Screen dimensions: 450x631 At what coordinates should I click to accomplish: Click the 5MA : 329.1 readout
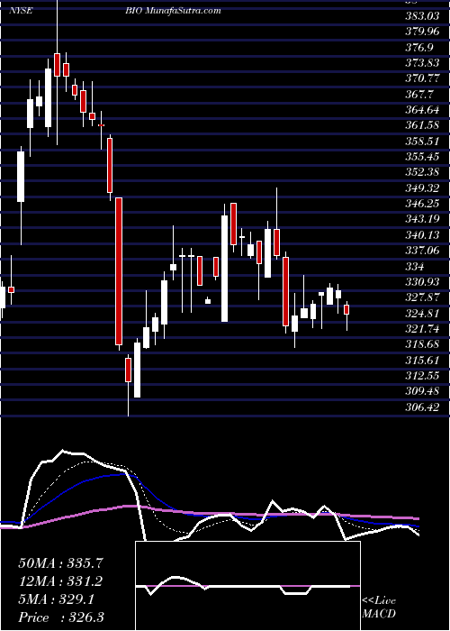coord(57,599)
